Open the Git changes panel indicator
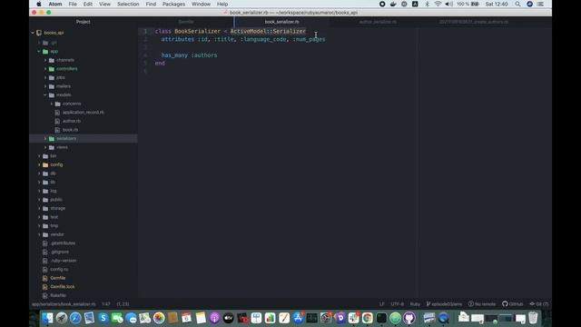The height and width of the screenshot is (327, 581). click(539, 304)
